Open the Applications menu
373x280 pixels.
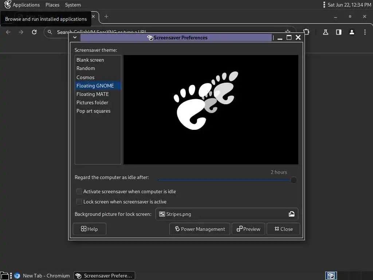pos(26,5)
